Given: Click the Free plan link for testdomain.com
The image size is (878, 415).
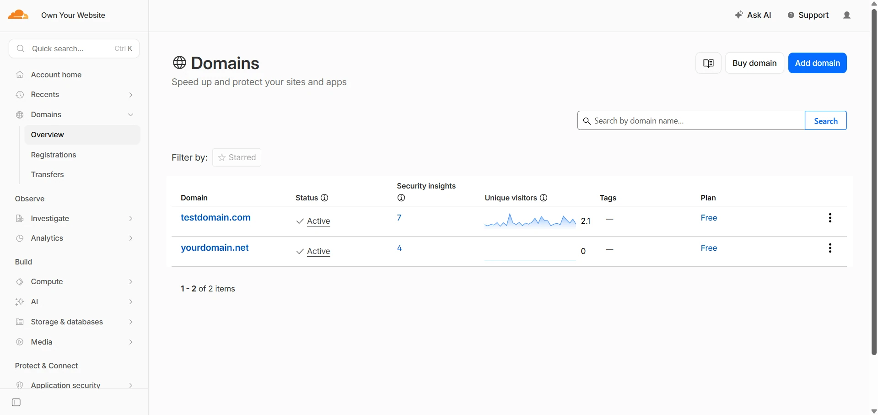Looking at the screenshot, I should (709, 218).
